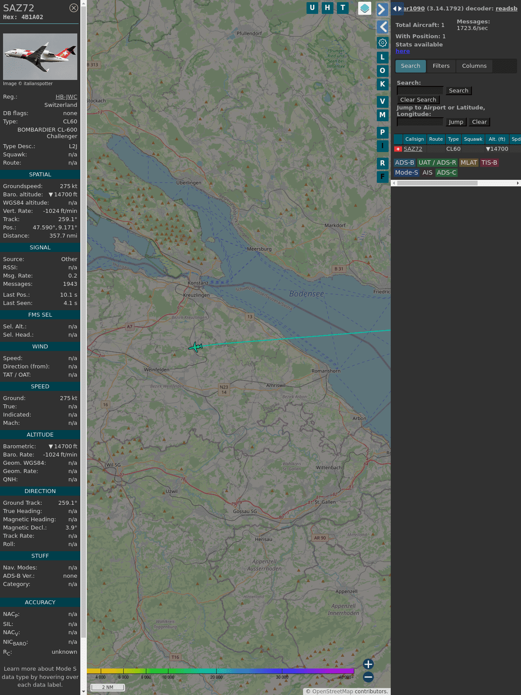Open the map layers selector icon
This screenshot has height=695, width=521.
tap(365, 8)
